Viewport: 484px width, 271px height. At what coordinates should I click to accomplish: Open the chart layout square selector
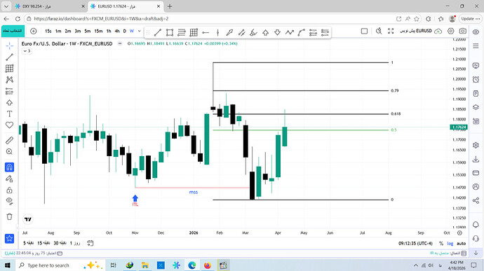pos(364,31)
